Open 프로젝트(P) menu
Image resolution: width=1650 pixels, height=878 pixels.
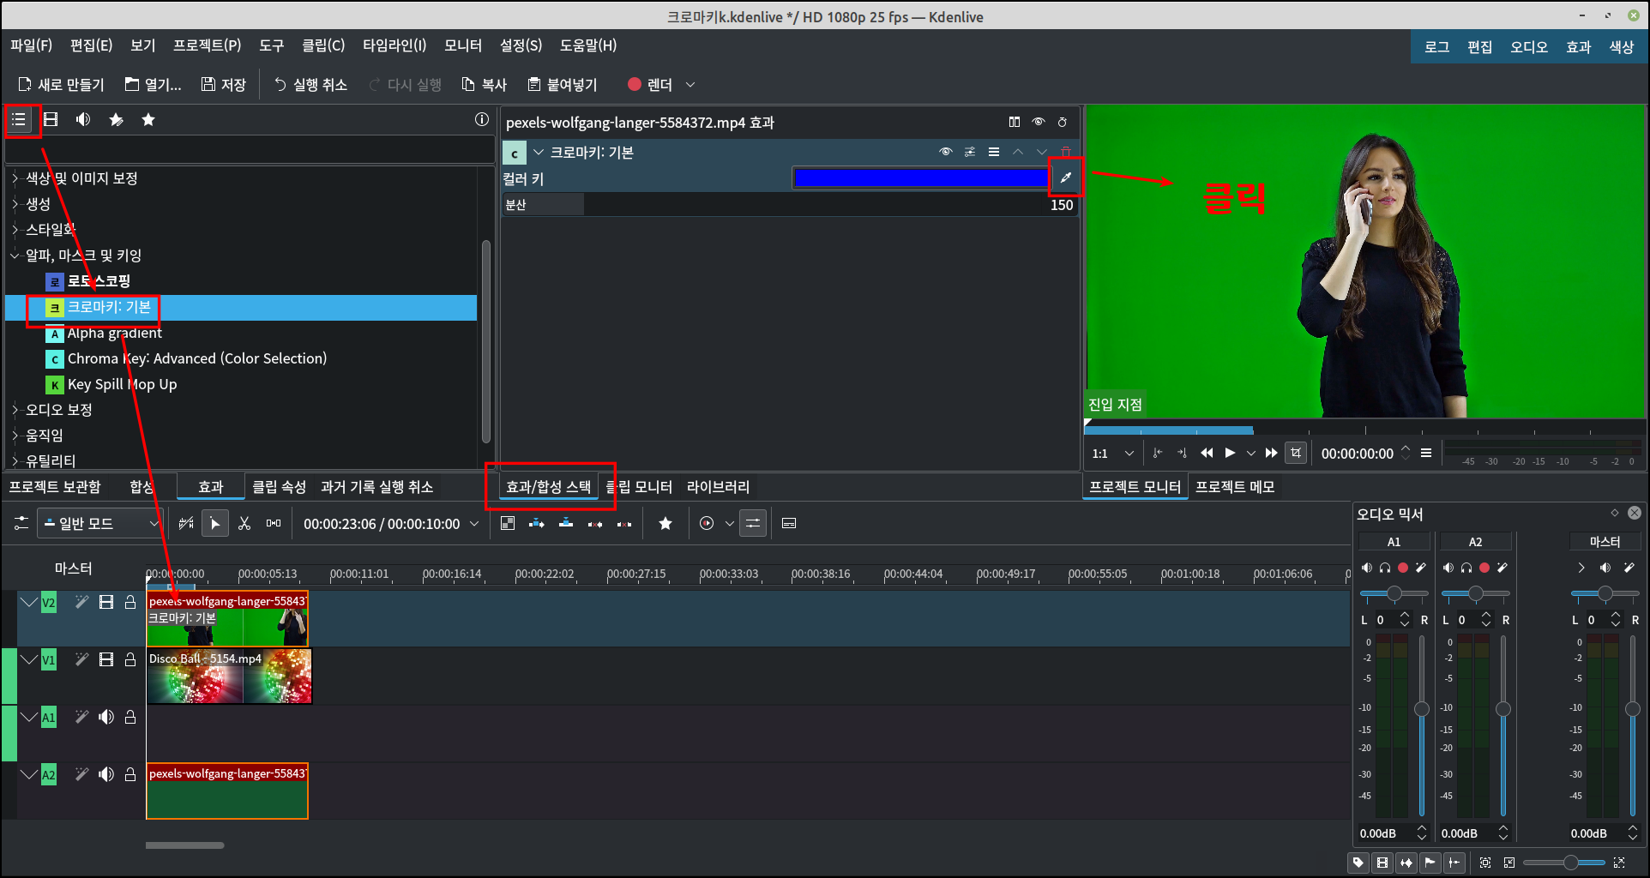208,45
